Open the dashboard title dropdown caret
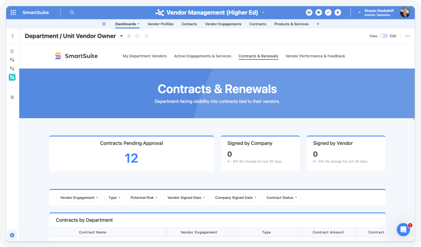Viewport: 421px width, 247px height. coord(121,36)
